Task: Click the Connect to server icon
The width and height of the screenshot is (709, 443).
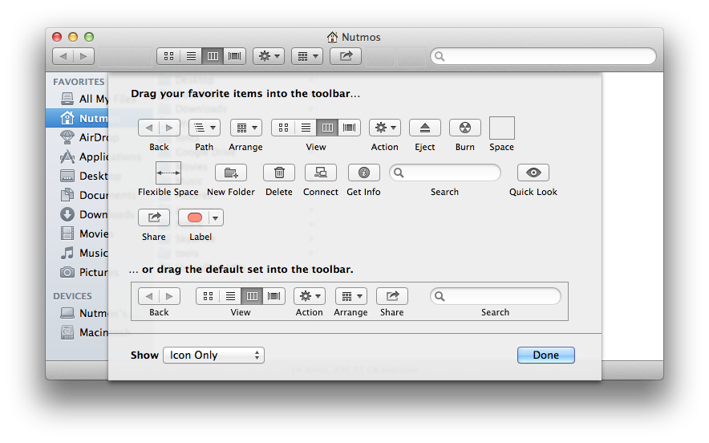Action: pyautogui.click(x=321, y=173)
